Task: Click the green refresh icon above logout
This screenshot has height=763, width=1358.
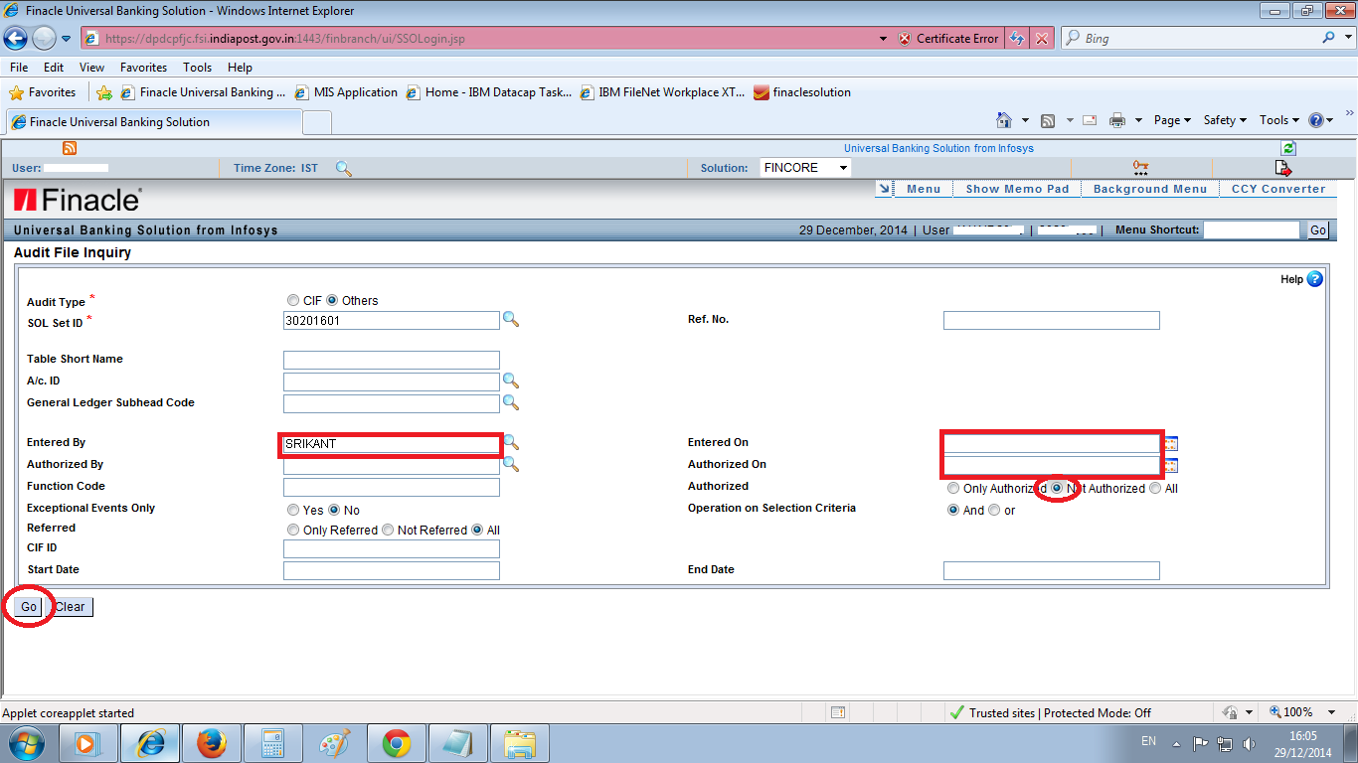Action: 1288,148
